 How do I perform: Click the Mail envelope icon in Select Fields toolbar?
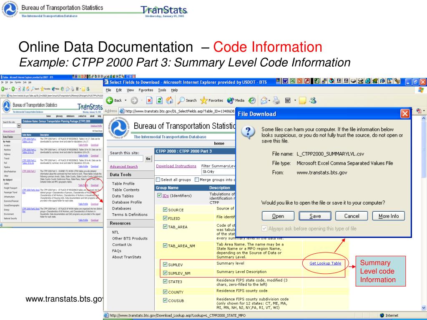[264, 101]
